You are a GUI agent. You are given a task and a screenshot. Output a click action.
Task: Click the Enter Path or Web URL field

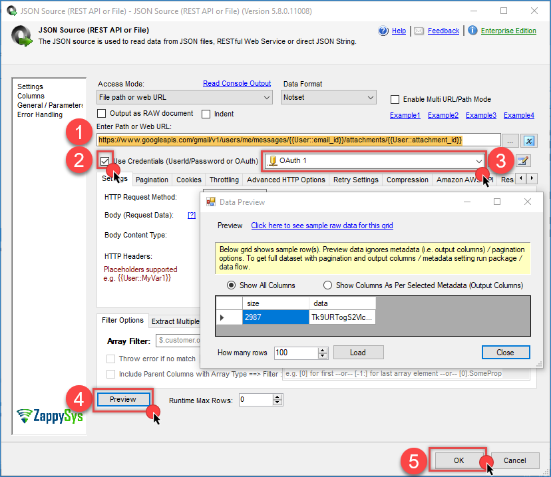click(x=298, y=140)
